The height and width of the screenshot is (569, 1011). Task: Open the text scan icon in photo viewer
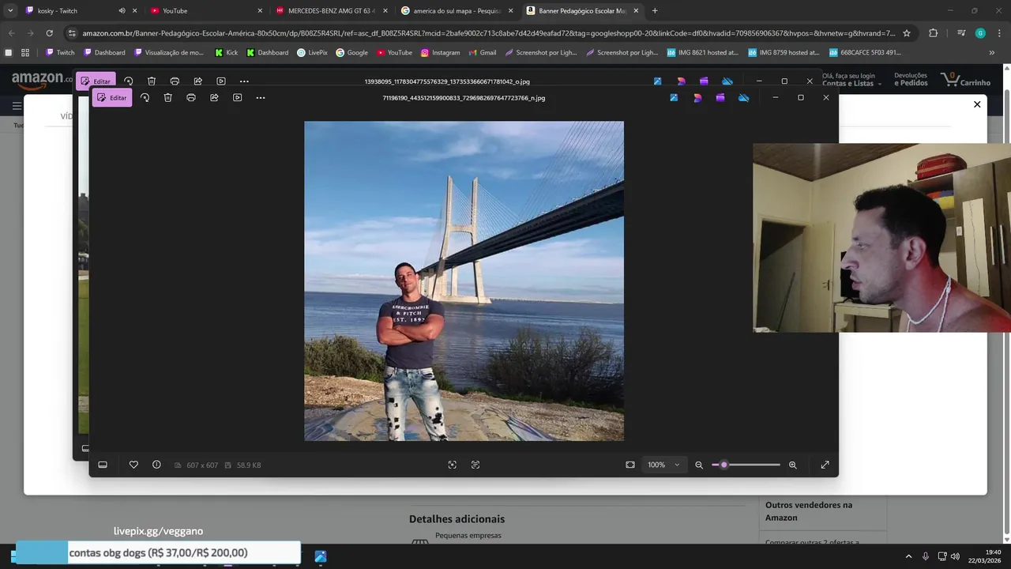click(475, 465)
